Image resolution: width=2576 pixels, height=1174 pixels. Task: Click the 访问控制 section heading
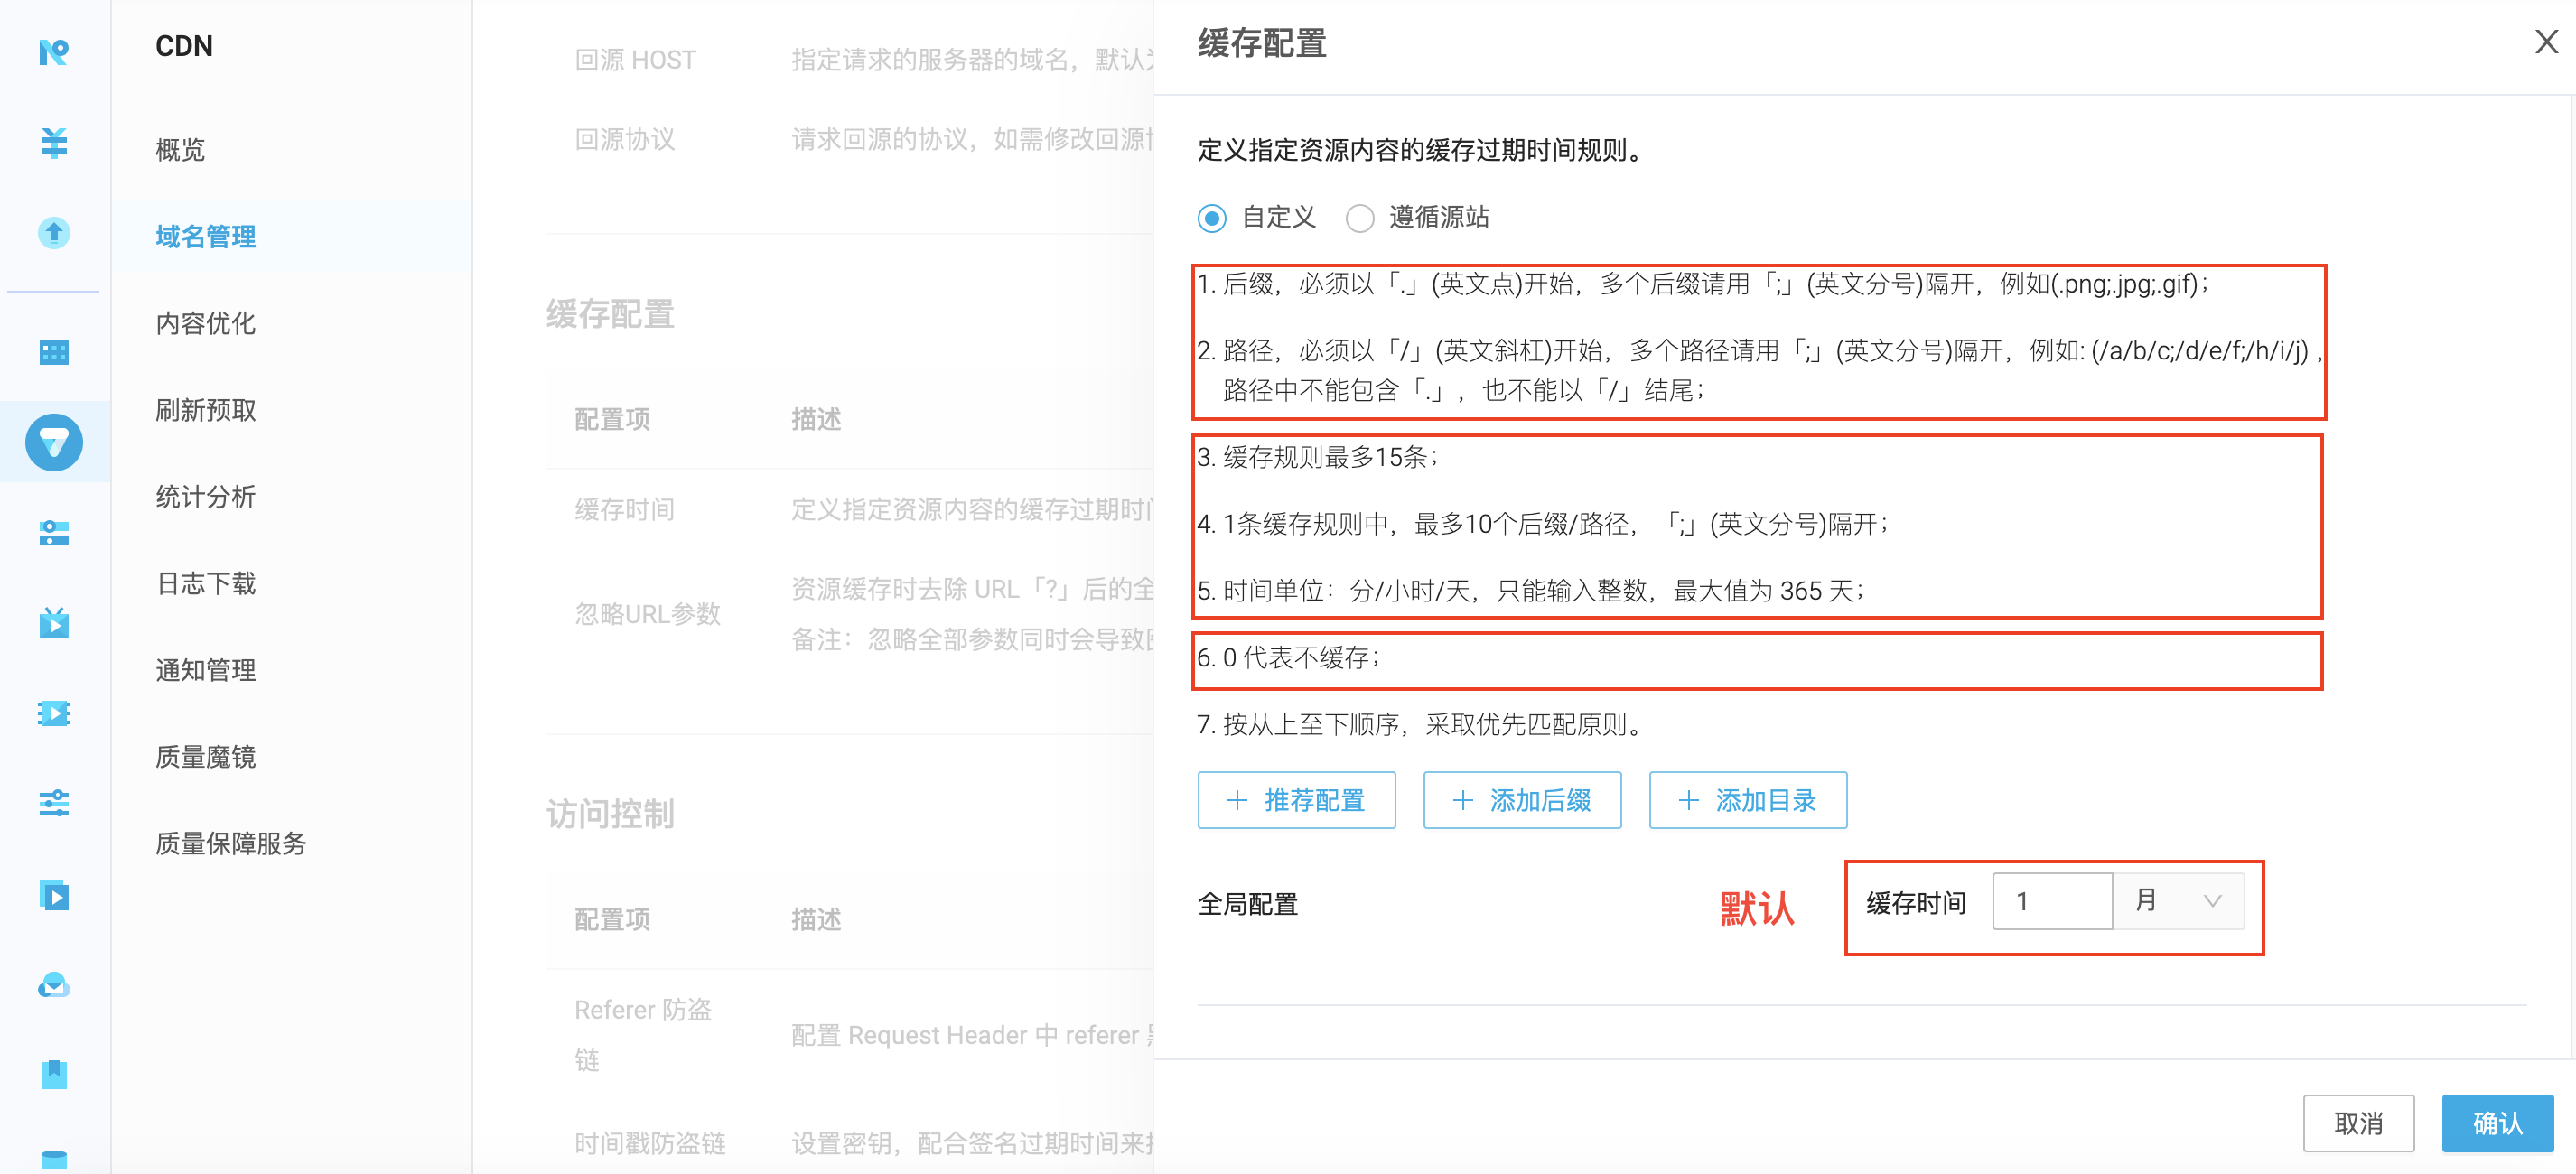coord(610,814)
